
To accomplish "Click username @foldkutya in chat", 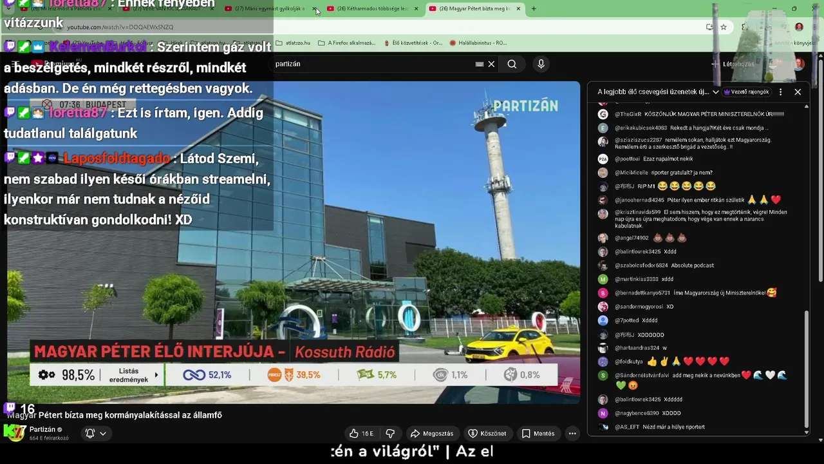I will click(x=629, y=362).
